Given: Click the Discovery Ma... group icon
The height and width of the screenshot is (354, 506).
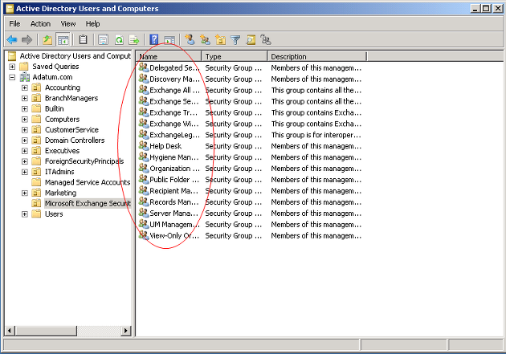Looking at the screenshot, I should (x=144, y=79).
